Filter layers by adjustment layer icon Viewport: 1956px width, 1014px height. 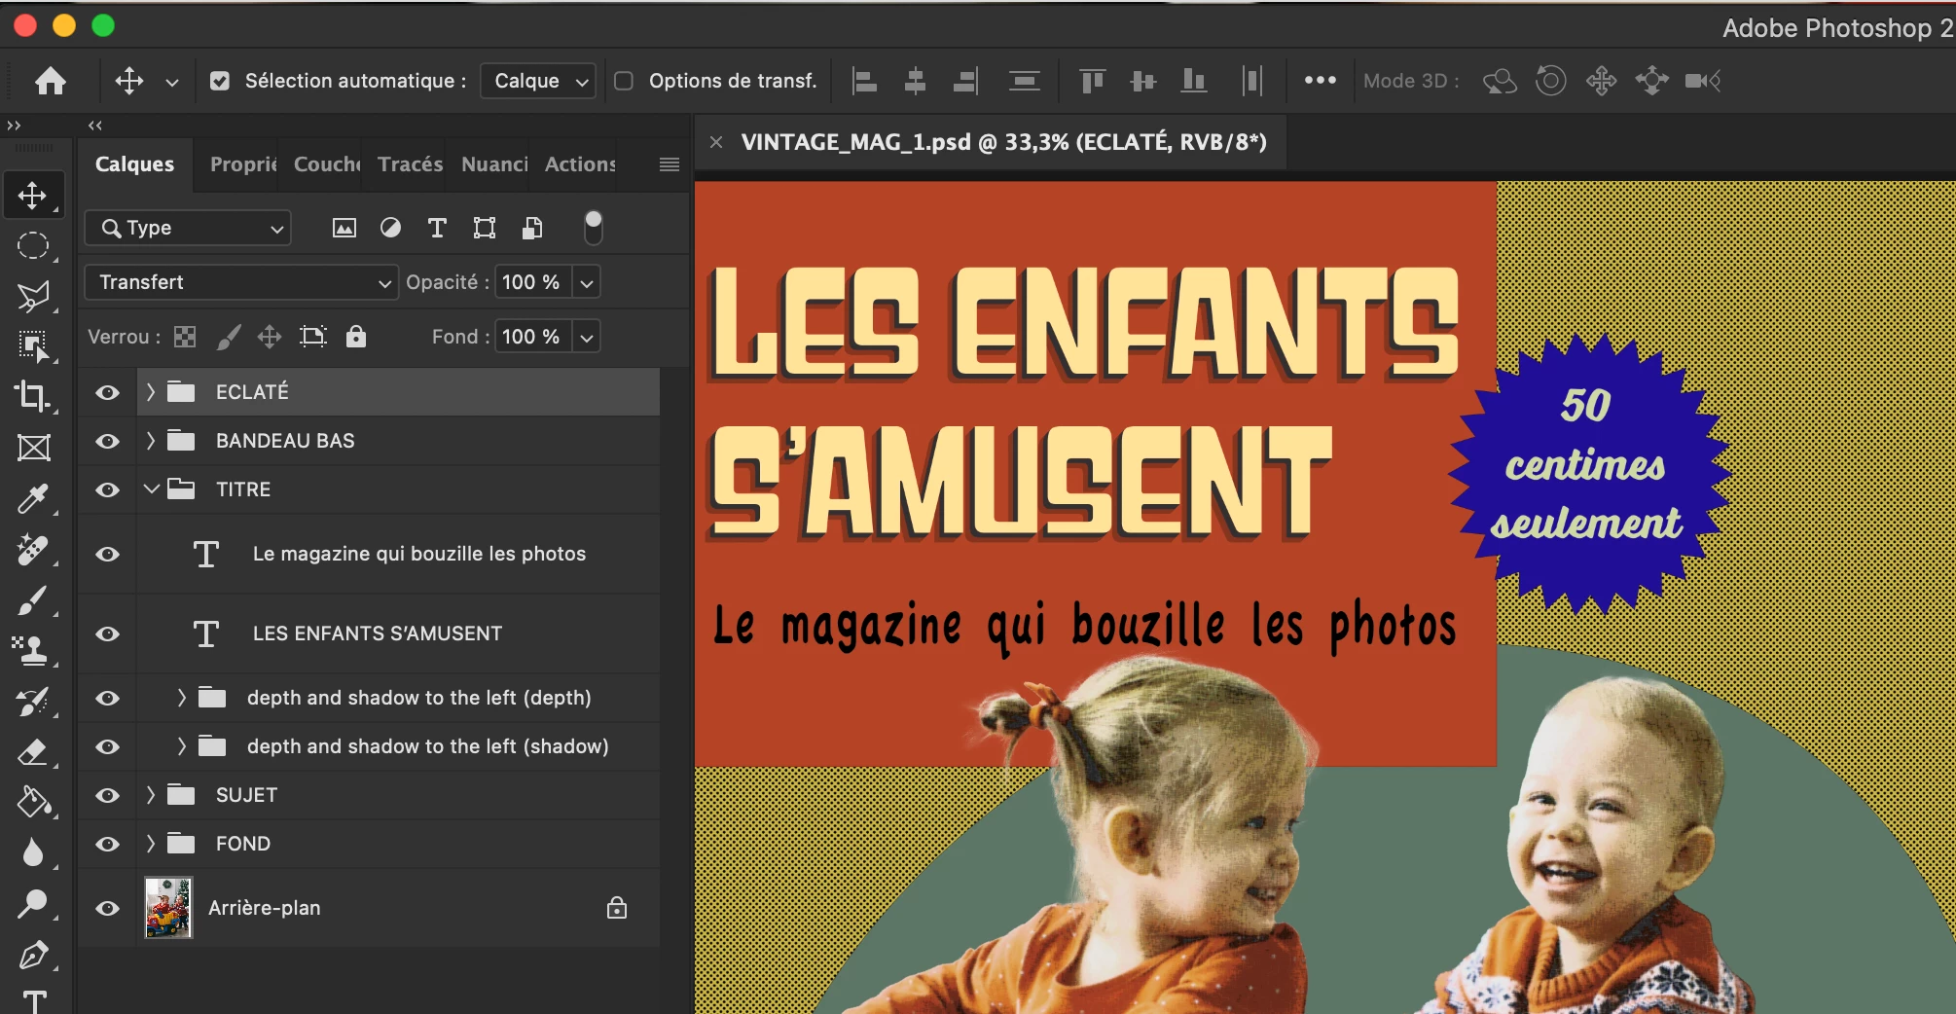(x=390, y=228)
